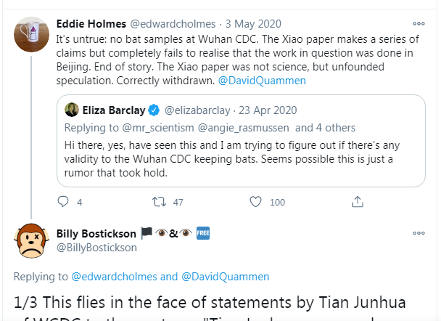The width and height of the screenshot is (441, 321).
Task: Click Eliza Barclay's small profile photo
Action: (x=72, y=110)
